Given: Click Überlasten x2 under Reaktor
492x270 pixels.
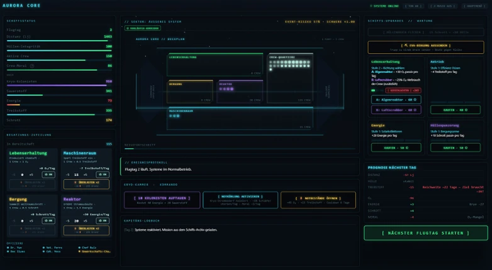Looking at the screenshot, I should click(x=87, y=230).
